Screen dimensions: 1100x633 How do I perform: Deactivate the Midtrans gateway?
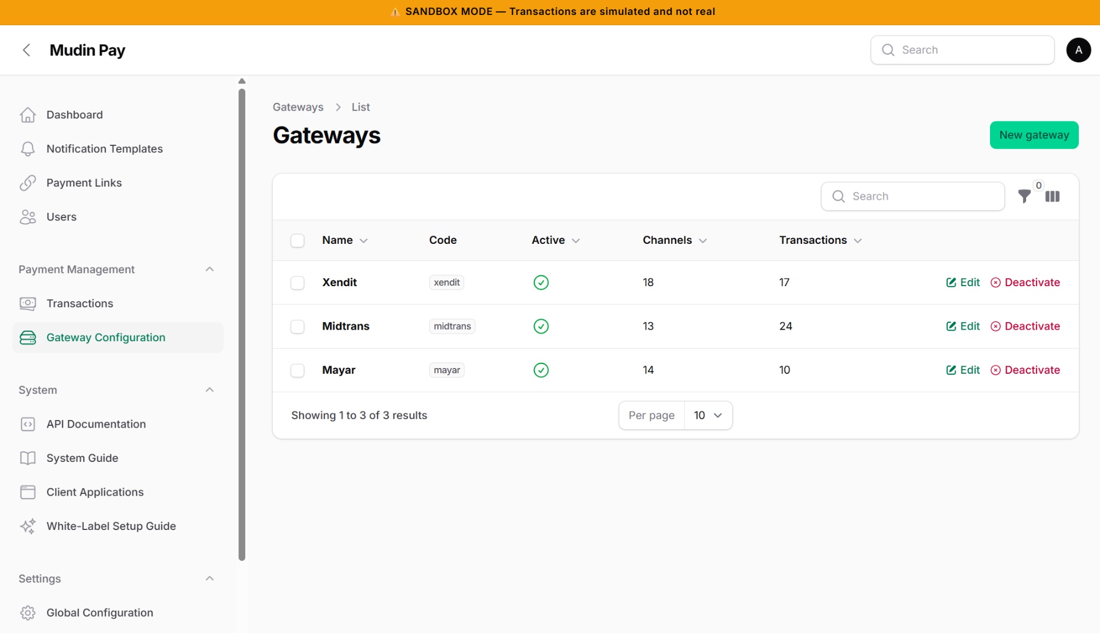tap(1025, 326)
